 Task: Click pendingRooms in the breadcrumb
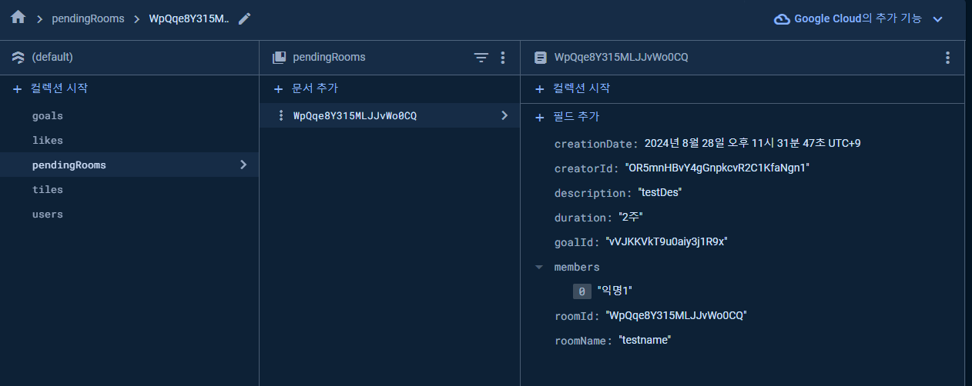pyautogui.click(x=89, y=18)
